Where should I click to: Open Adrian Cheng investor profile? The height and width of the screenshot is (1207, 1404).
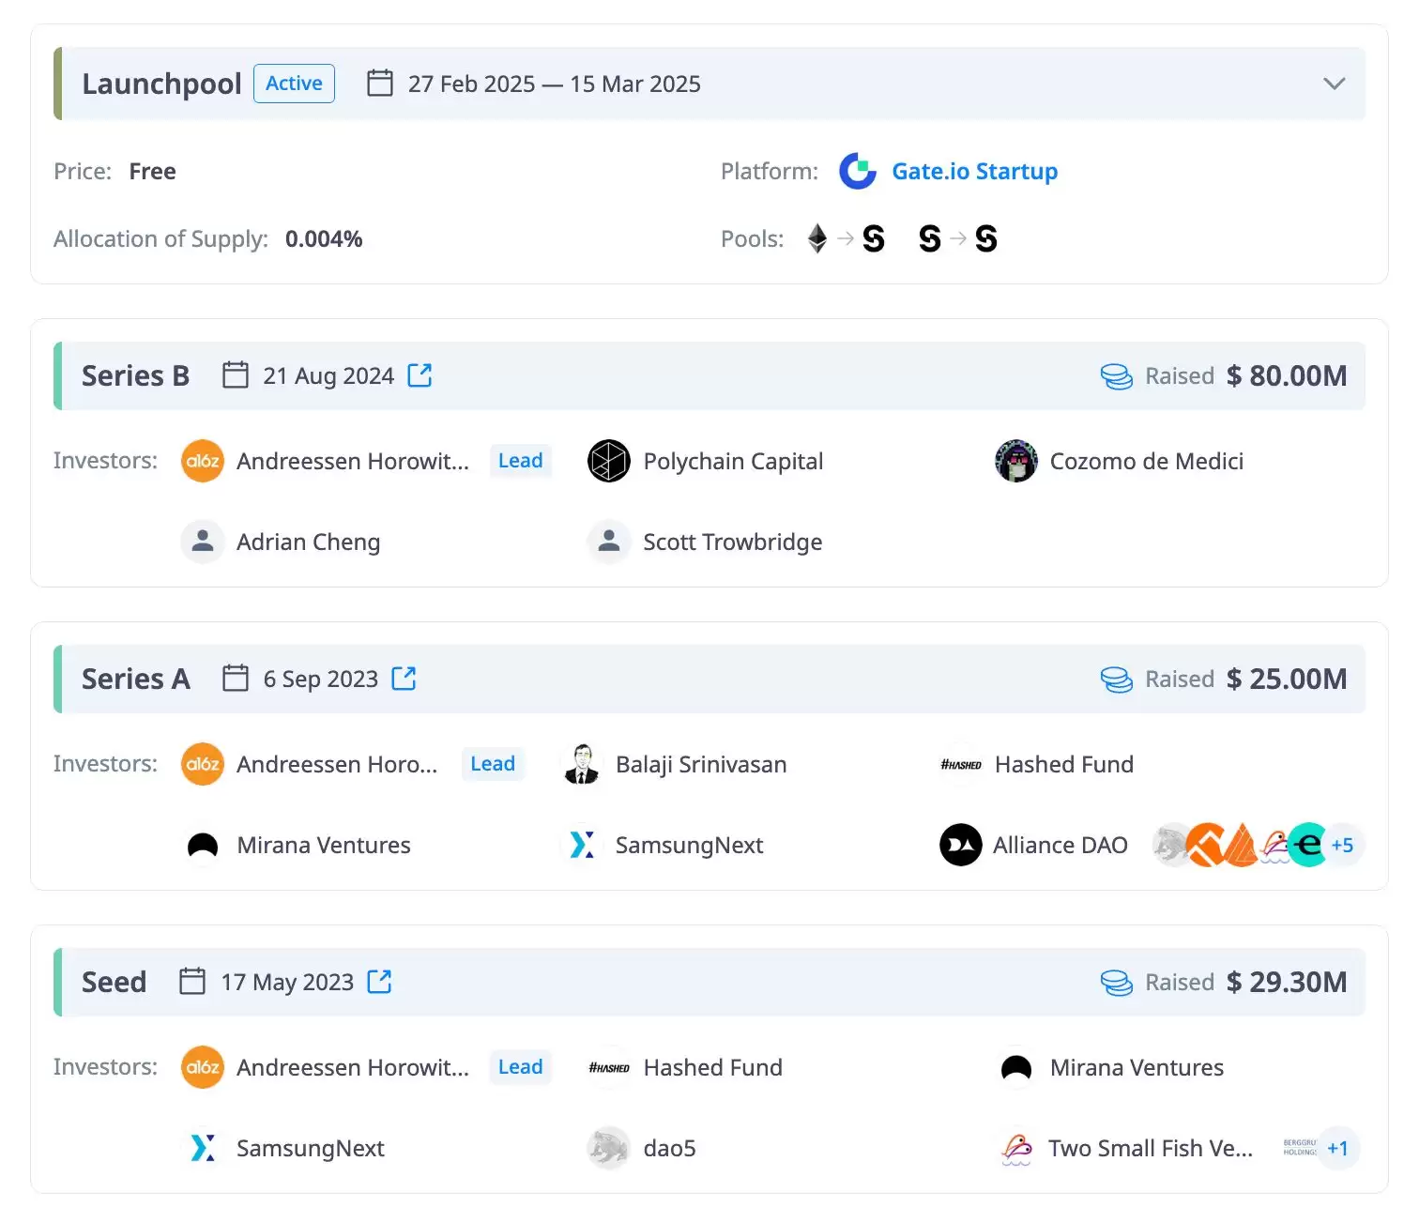tap(308, 542)
